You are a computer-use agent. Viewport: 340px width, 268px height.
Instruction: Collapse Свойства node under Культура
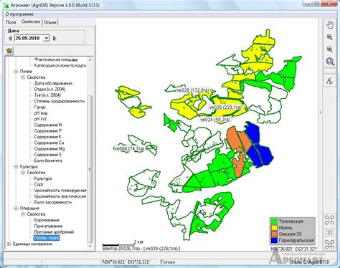pos(23,173)
